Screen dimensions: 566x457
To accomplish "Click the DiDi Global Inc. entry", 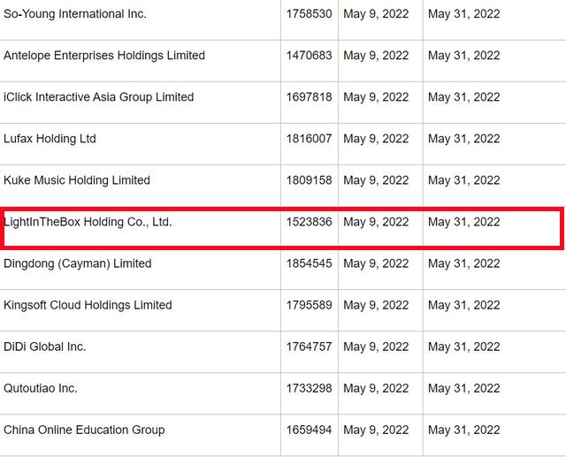I will 45,347.
